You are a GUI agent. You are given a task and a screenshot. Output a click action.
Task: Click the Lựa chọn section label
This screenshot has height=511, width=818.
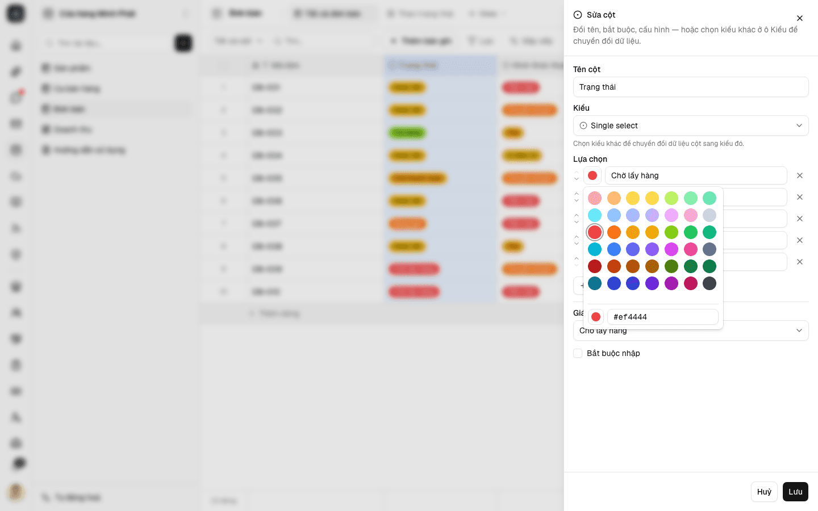tap(590, 159)
